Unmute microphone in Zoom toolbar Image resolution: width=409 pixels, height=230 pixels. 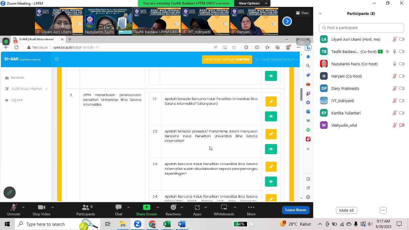13,210
